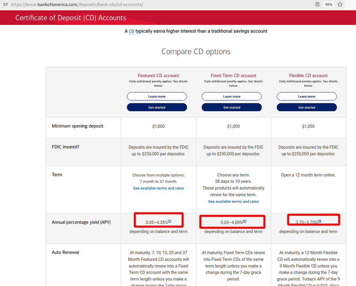This screenshot has width=356, height=286.
Task: Open the Featured CD account heading link
Action: pos(158,75)
